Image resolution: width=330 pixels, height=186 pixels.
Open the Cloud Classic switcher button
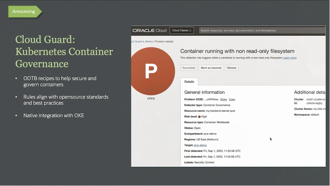(x=182, y=30)
